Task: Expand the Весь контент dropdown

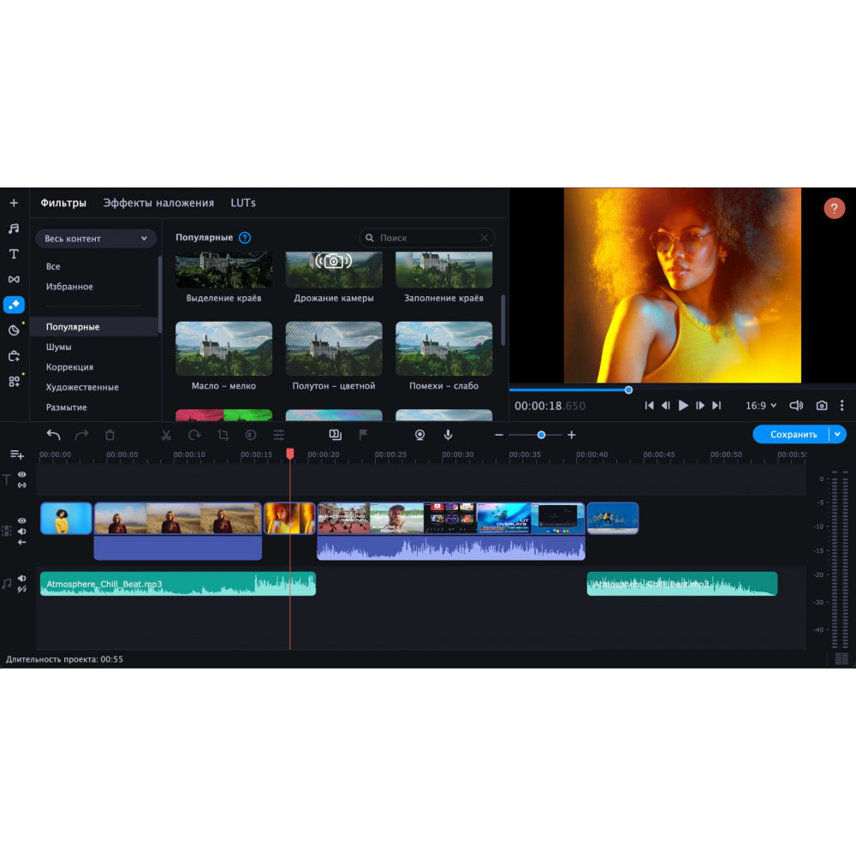Action: [96, 239]
